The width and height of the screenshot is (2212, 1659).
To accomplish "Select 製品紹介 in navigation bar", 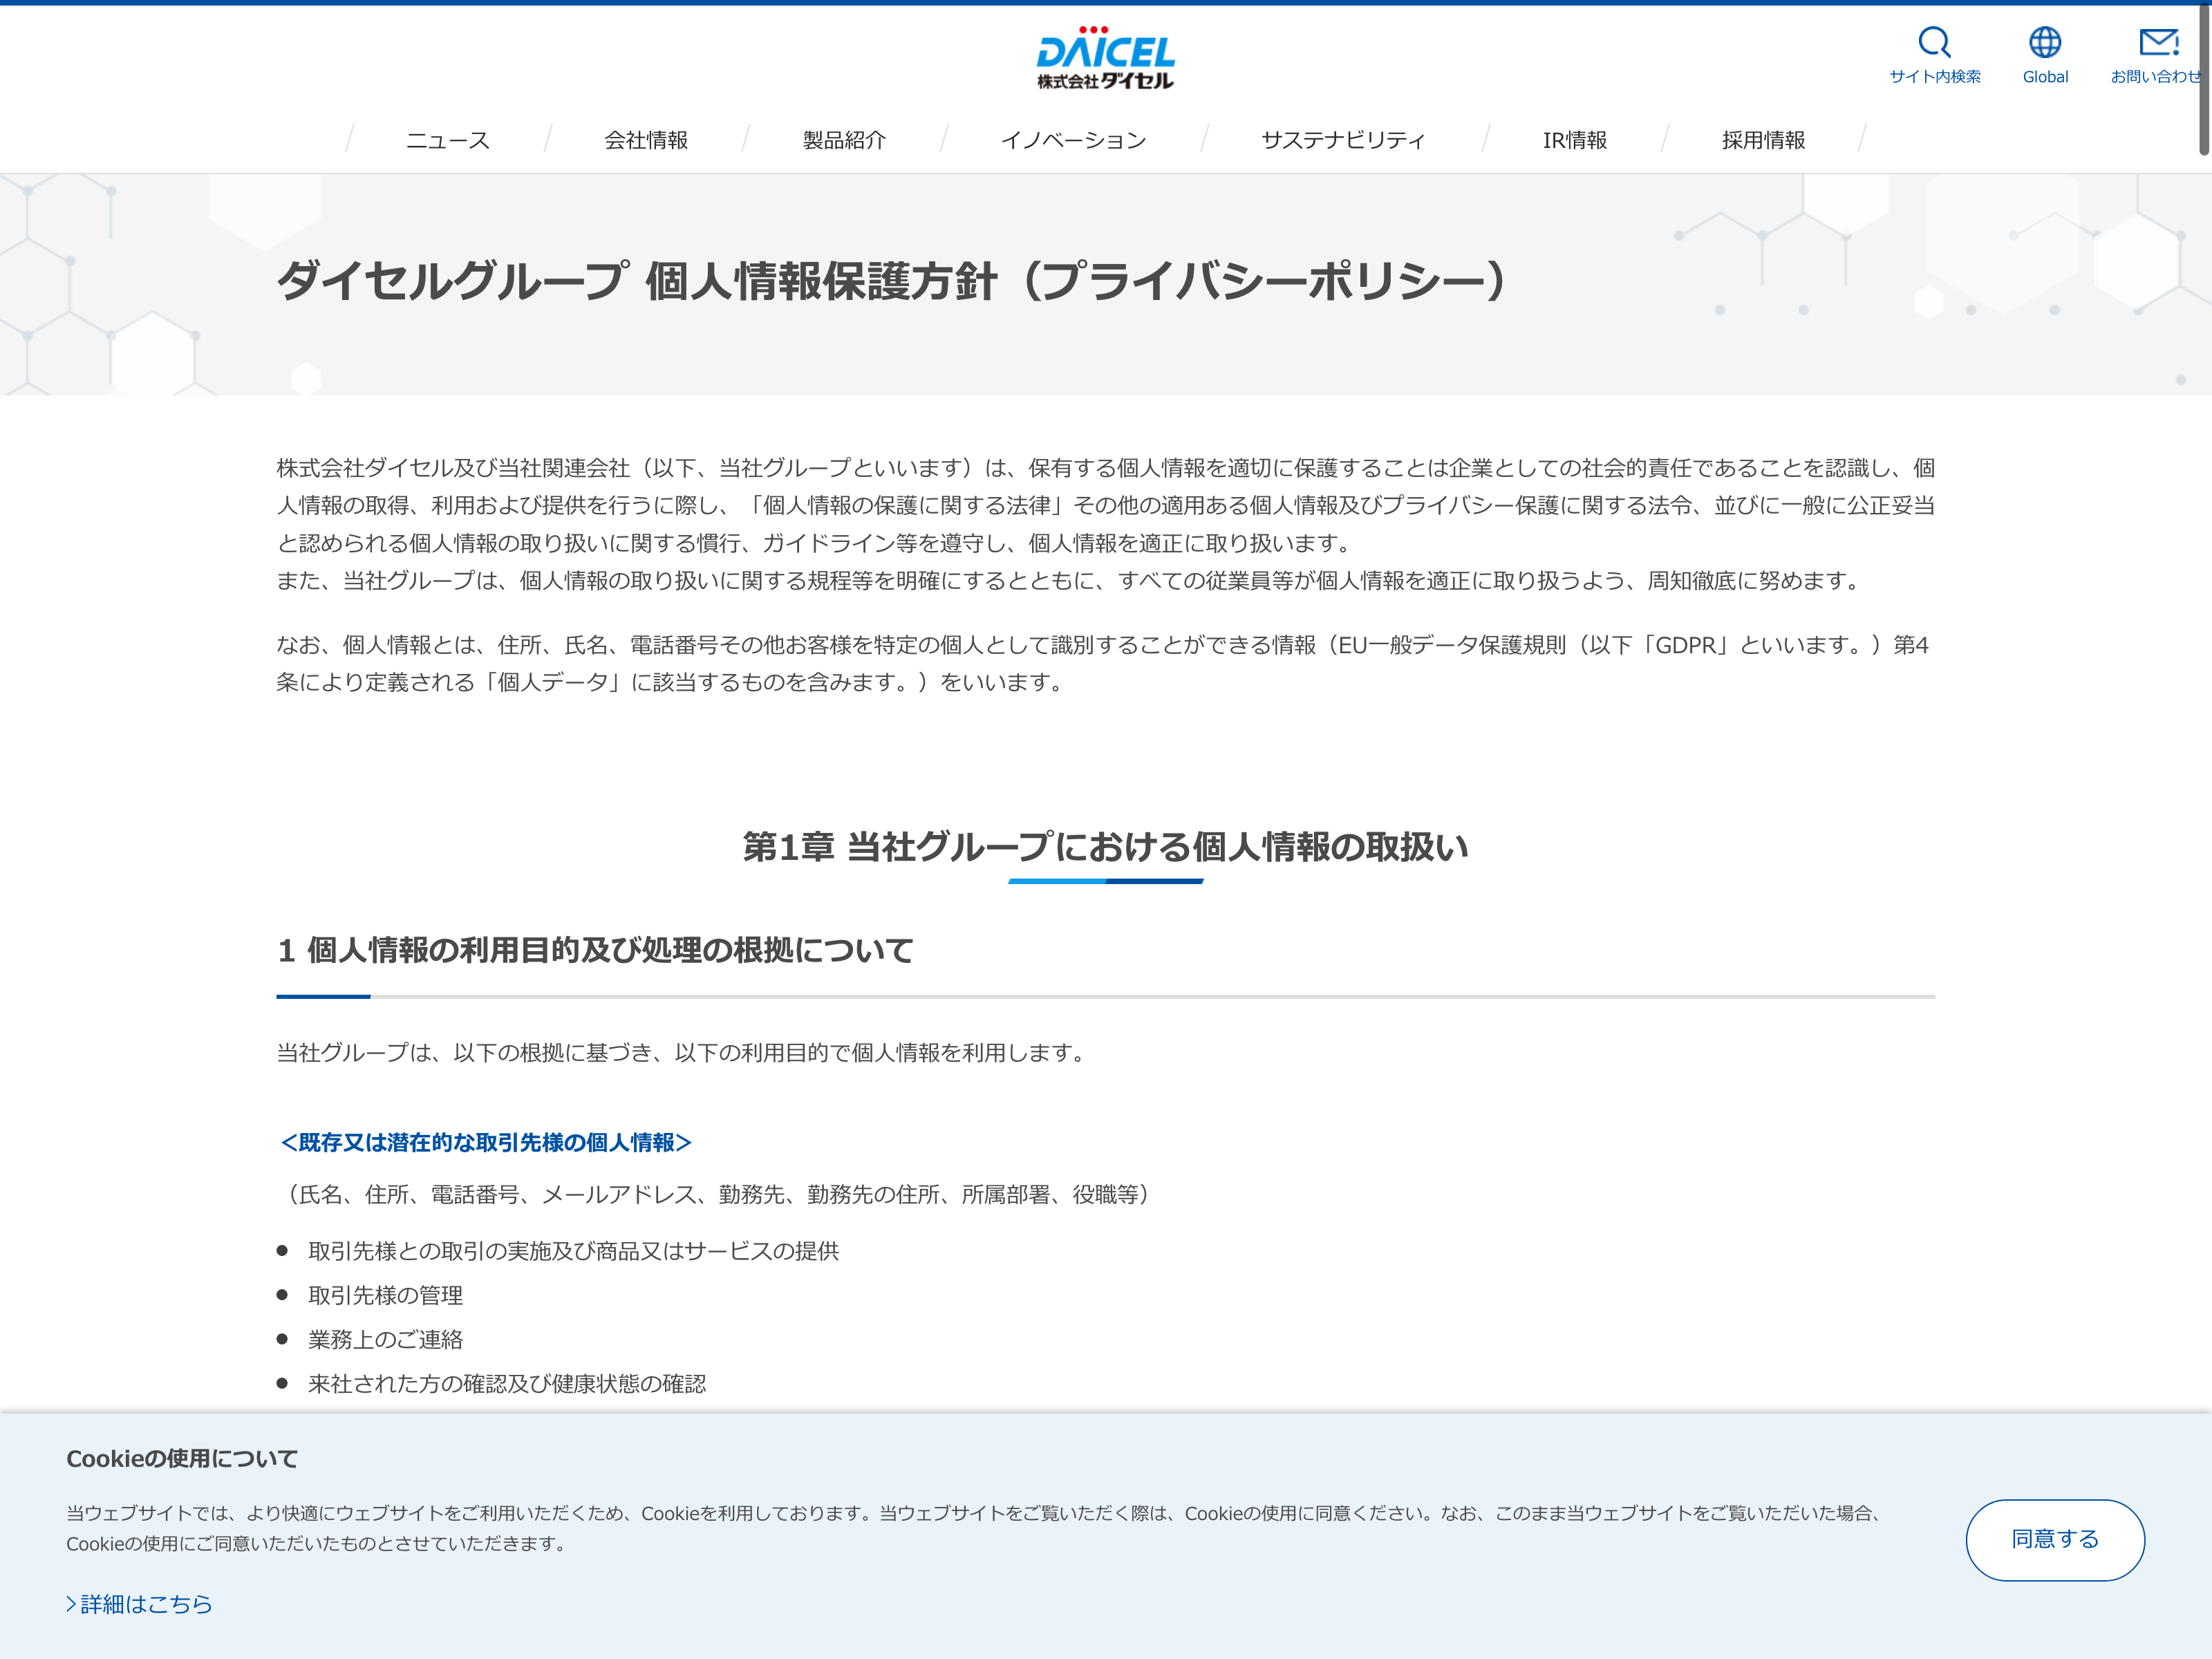I will click(x=844, y=140).
